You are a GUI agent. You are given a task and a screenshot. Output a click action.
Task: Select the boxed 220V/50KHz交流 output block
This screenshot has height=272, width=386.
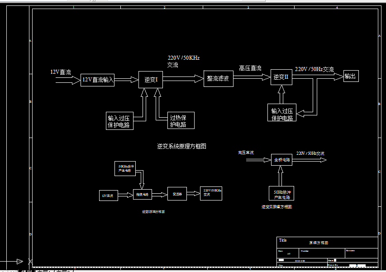211,193
